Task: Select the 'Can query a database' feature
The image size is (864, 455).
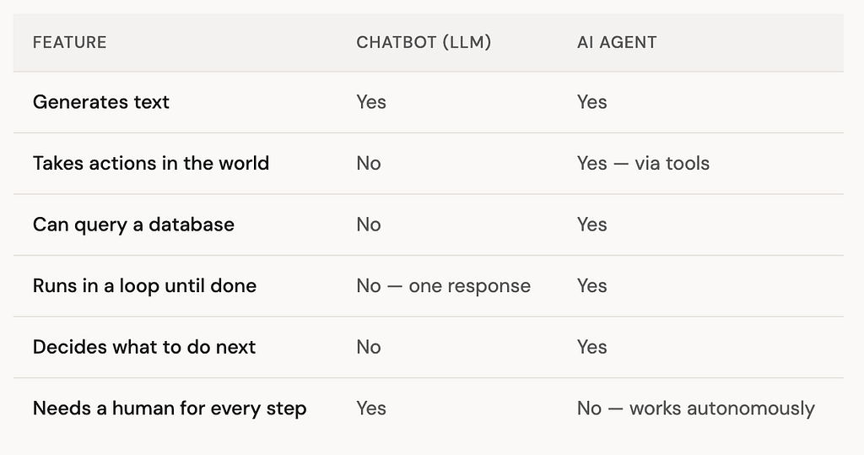Action: pyautogui.click(x=133, y=225)
